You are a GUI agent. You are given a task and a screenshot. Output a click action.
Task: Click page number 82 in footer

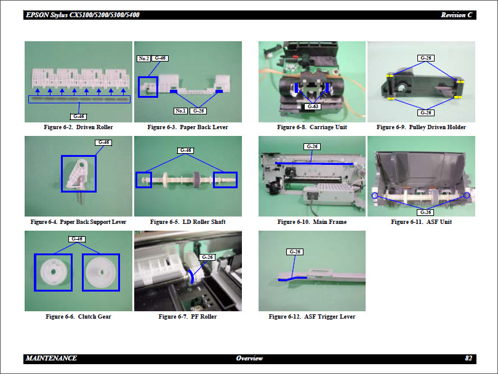(x=468, y=359)
